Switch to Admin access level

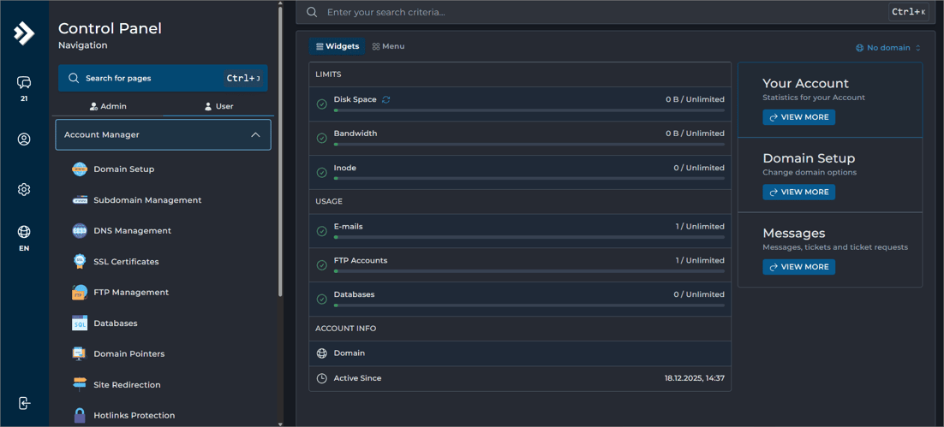[x=108, y=106]
